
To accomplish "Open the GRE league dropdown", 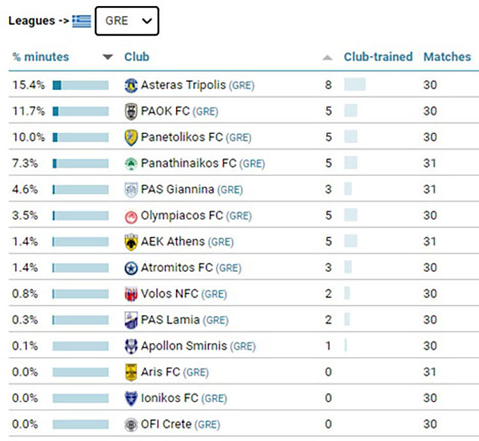I will pyautogui.click(x=127, y=21).
